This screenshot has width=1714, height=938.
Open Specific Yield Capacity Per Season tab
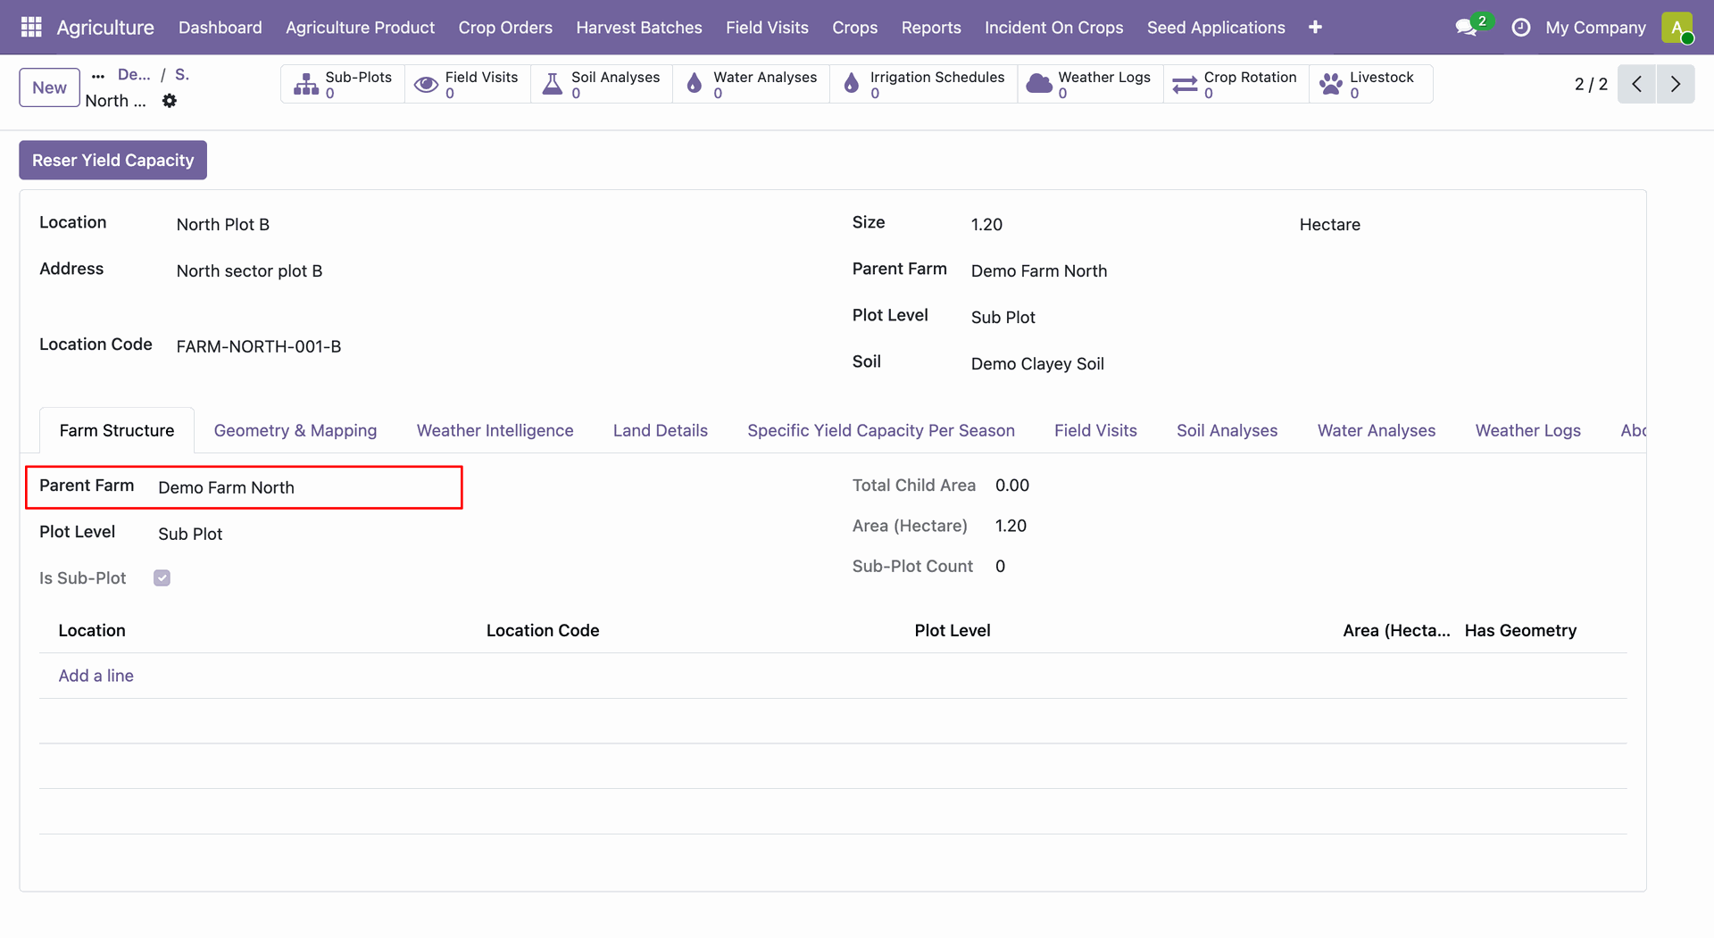pyautogui.click(x=880, y=430)
